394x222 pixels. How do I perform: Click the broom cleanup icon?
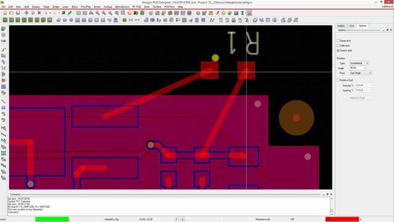(190, 20)
